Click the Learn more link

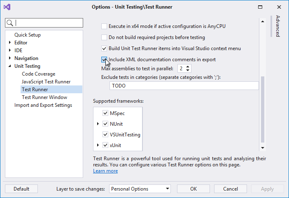point(105,171)
